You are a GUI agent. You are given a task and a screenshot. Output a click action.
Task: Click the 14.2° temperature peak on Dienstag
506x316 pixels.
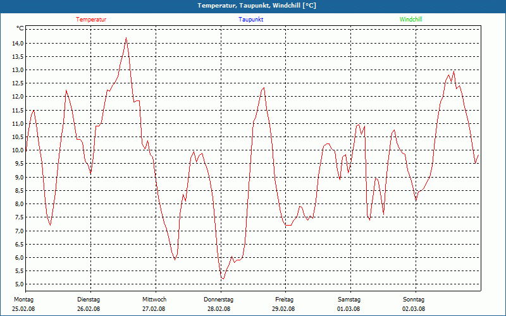(126, 38)
